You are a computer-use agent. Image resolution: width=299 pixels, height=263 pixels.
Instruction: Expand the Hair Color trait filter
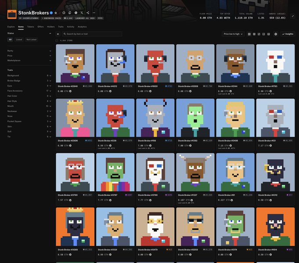[x=29, y=96]
